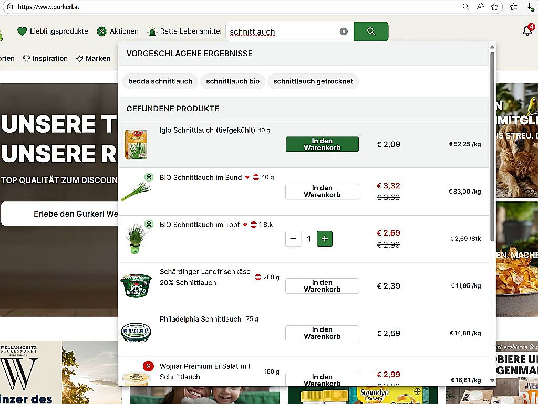Open Rette Lebensmittel section

tap(184, 31)
